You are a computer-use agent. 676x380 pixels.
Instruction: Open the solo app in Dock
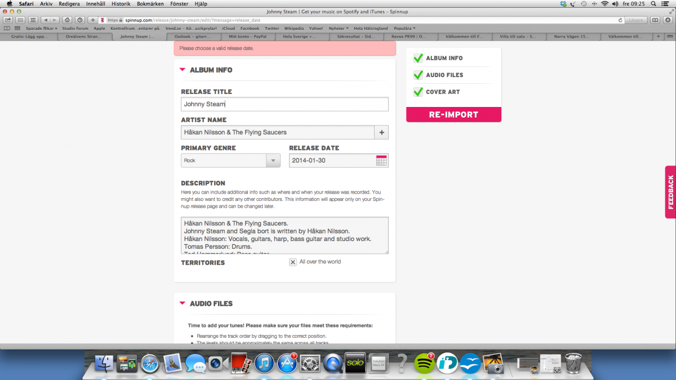tap(355, 363)
